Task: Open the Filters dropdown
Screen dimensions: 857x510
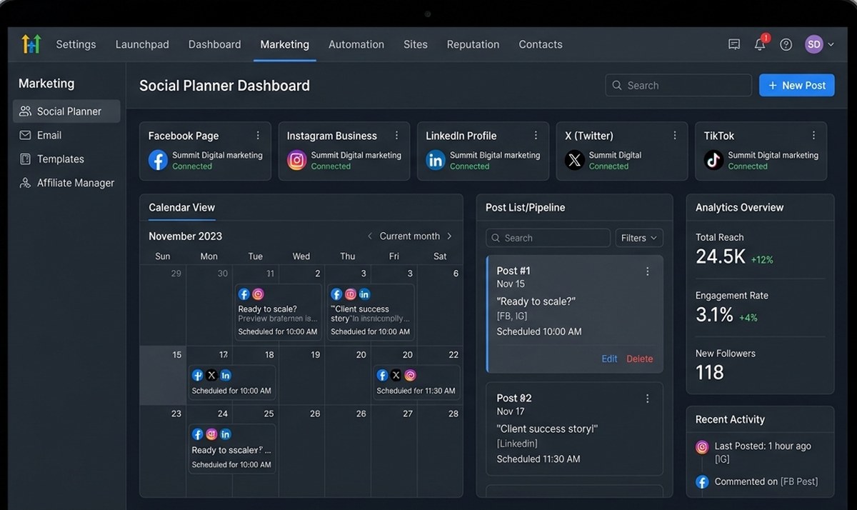Action: coord(639,238)
